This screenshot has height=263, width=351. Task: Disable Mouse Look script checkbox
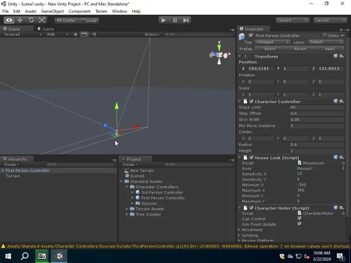point(251,158)
